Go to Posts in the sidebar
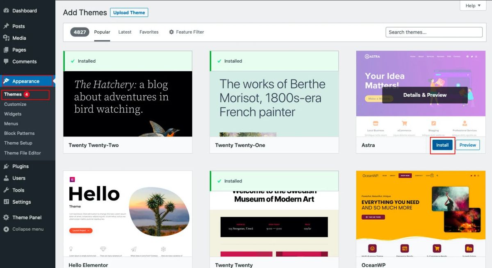 point(18,26)
